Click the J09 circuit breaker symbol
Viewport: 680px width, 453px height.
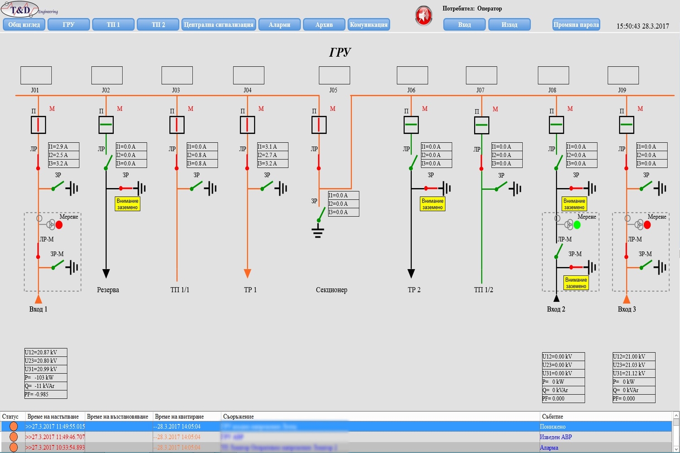pos(627,125)
